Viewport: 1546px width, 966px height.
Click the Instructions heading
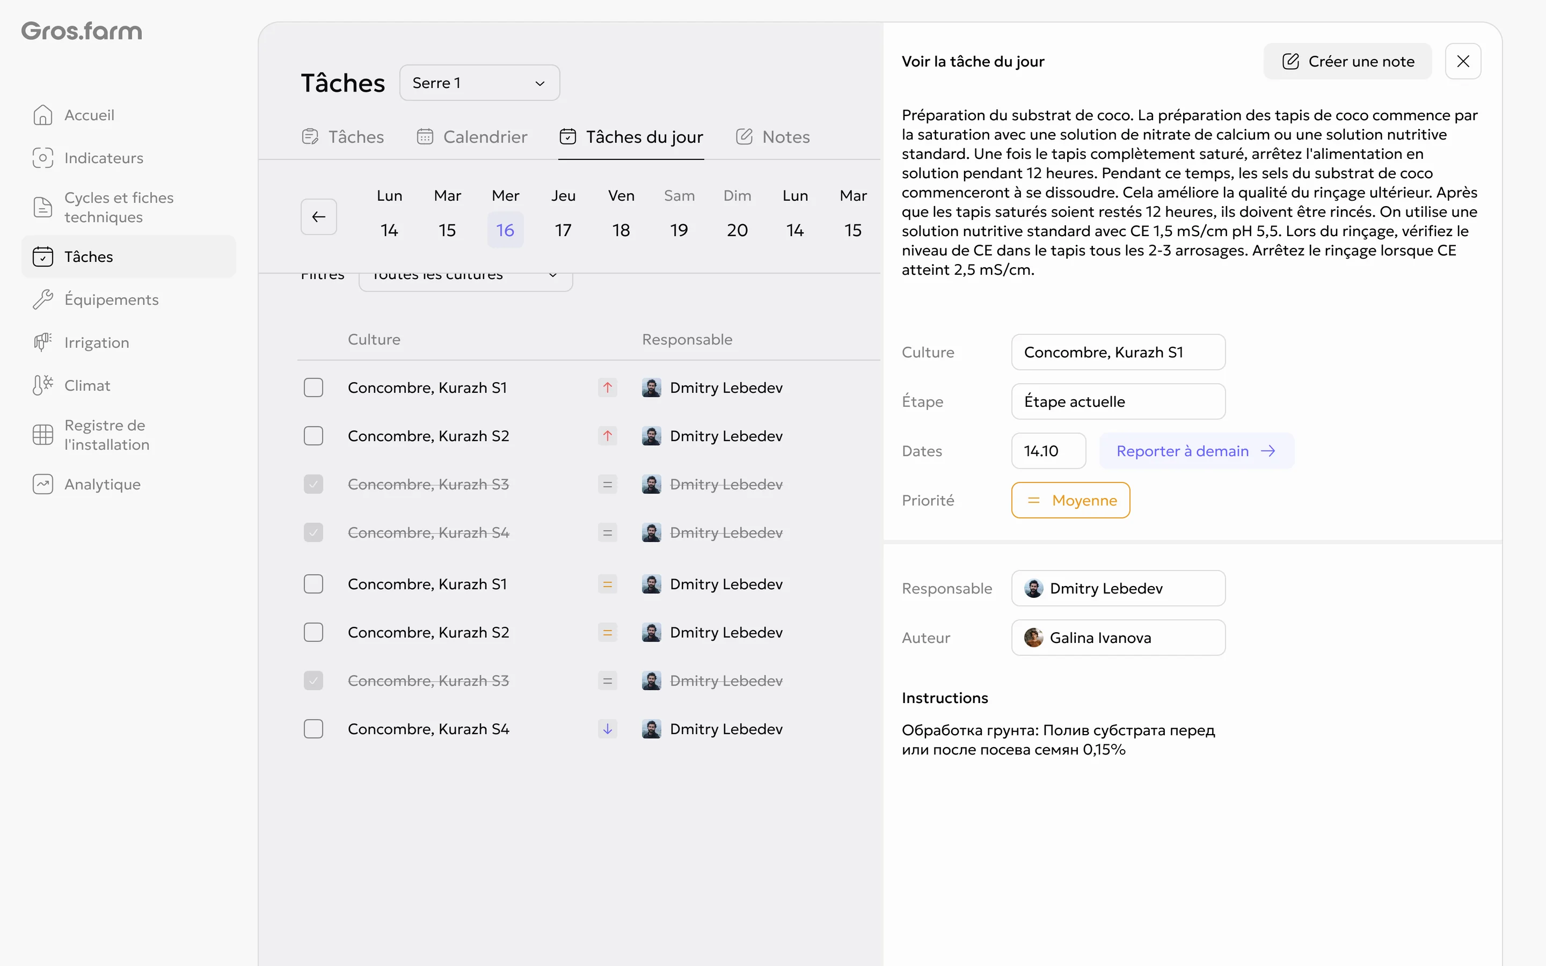click(945, 698)
